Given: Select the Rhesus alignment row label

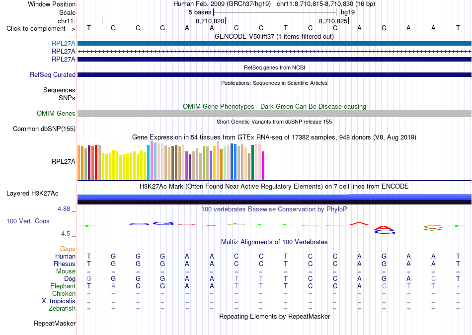Looking at the screenshot, I should [x=65, y=264].
